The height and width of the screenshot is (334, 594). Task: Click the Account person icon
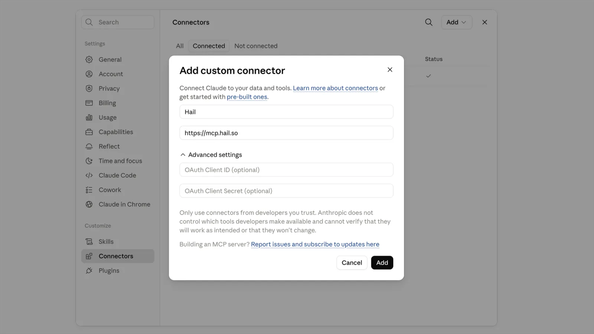pos(89,74)
